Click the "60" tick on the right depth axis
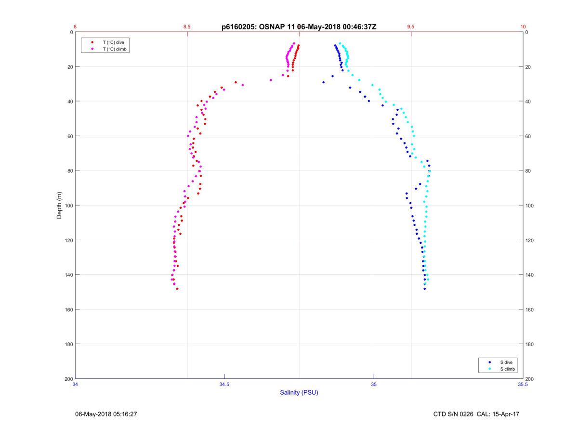The image size is (578, 426). (x=528, y=136)
